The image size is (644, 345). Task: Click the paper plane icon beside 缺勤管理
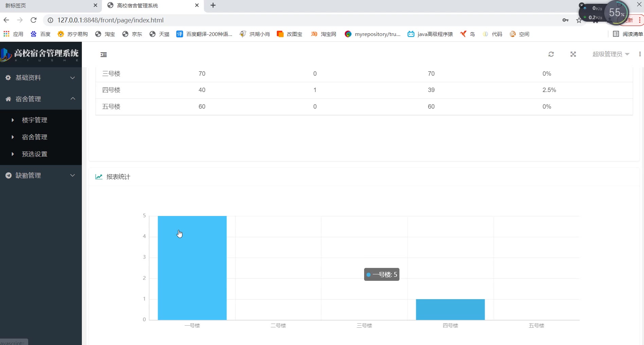click(8, 176)
